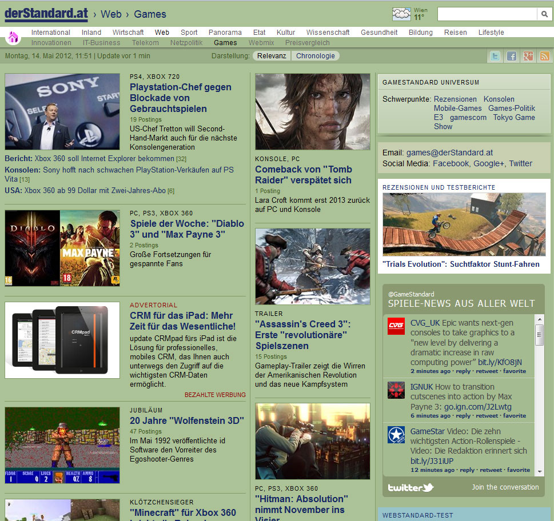Open the Sport menu section
554x521 pixels.
pyautogui.click(x=189, y=33)
